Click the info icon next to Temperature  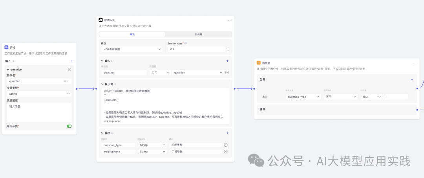(x=186, y=43)
